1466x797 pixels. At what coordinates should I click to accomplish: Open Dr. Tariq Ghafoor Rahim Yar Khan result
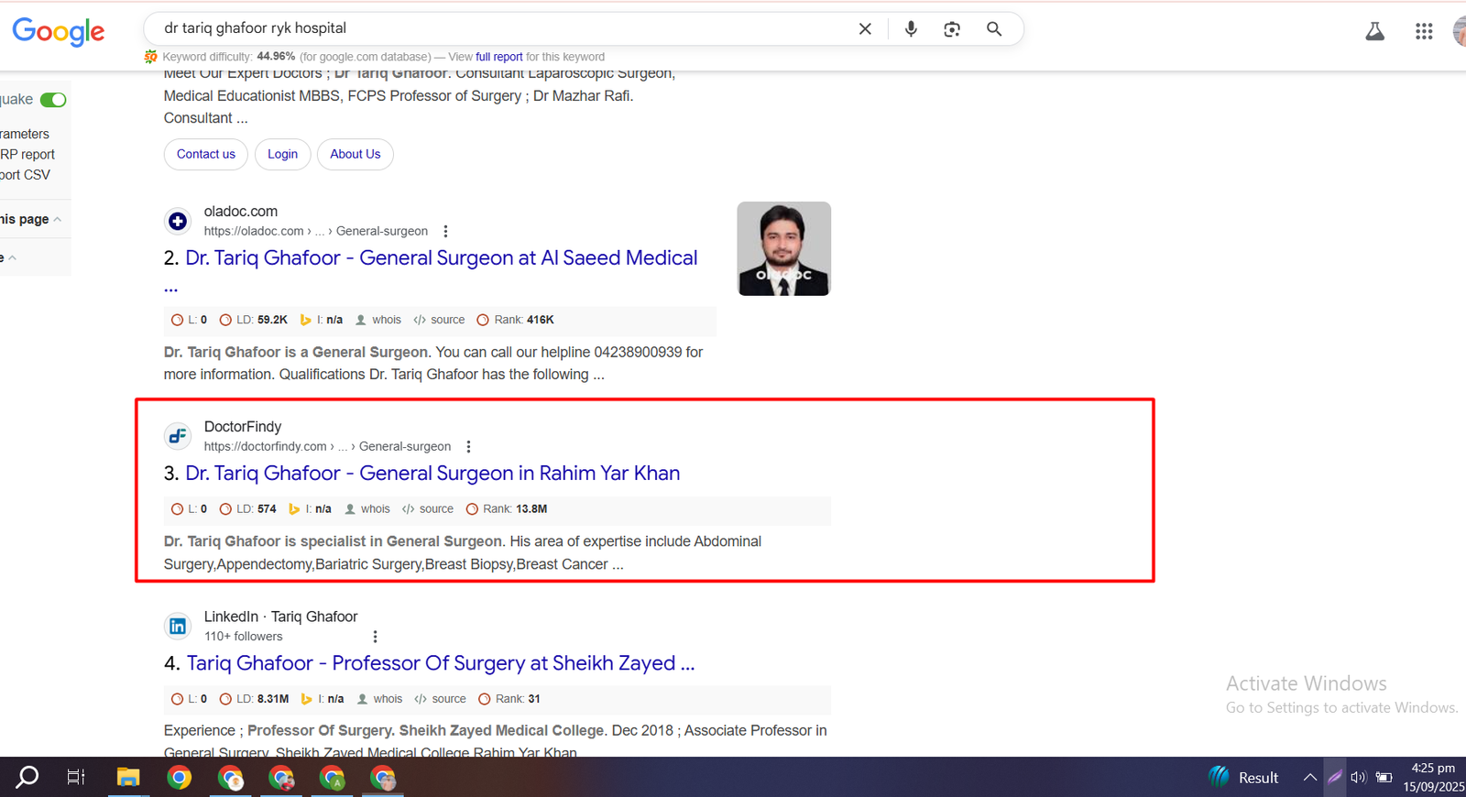[432, 474]
